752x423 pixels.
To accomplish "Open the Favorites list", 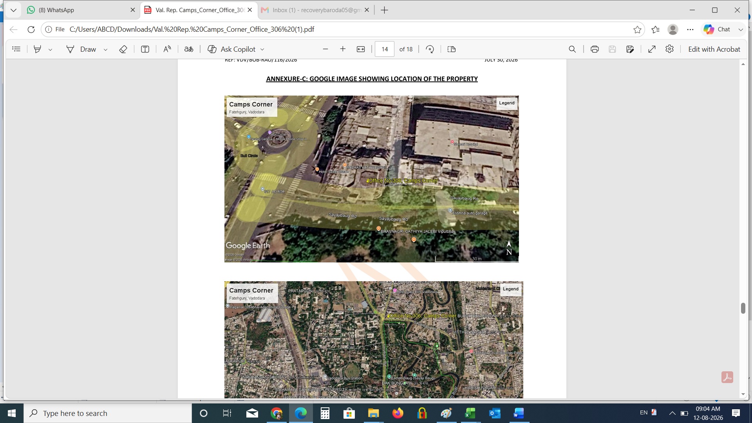I will click(x=655, y=29).
